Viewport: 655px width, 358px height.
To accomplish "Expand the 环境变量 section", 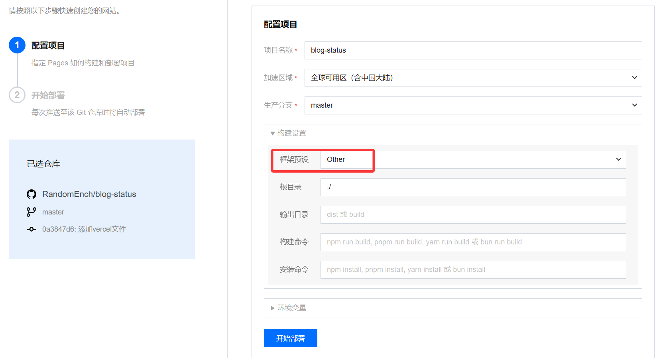I will [x=288, y=308].
